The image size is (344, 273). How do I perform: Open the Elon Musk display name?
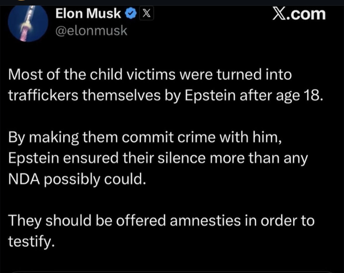click(88, 13)
